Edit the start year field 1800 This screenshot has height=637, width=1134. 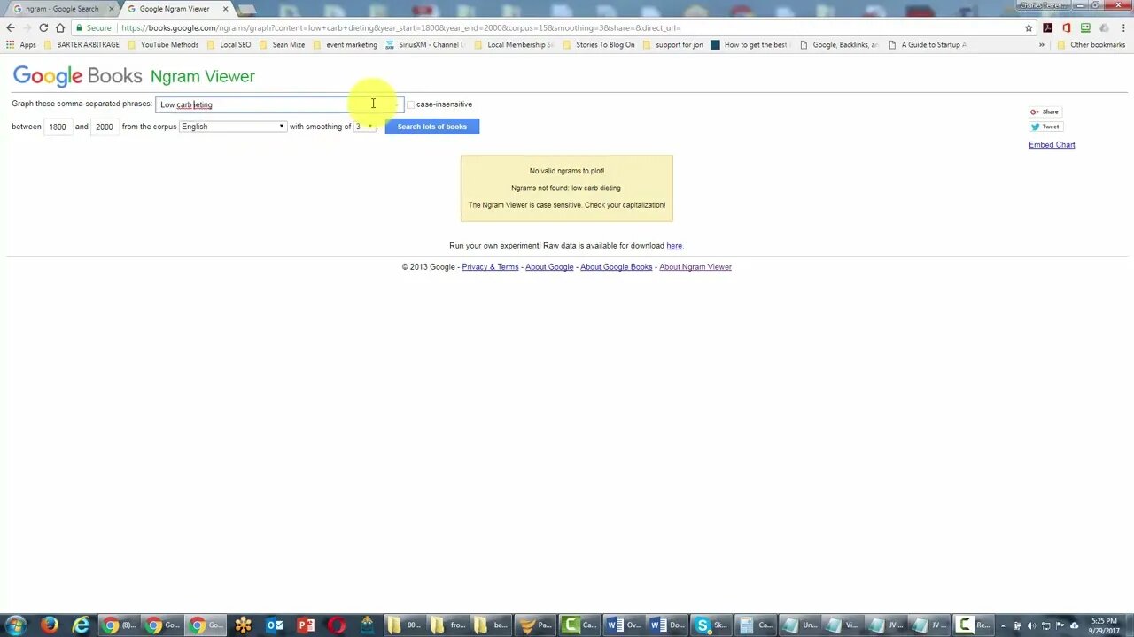58,127
